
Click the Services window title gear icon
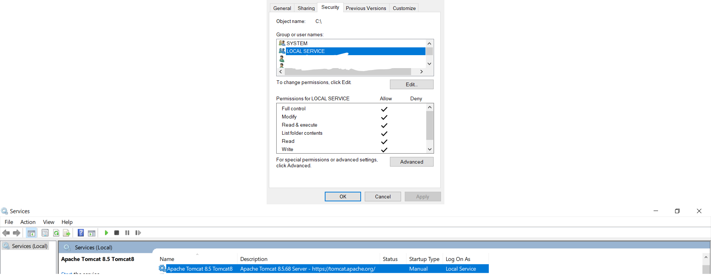[x=4, y=211]
